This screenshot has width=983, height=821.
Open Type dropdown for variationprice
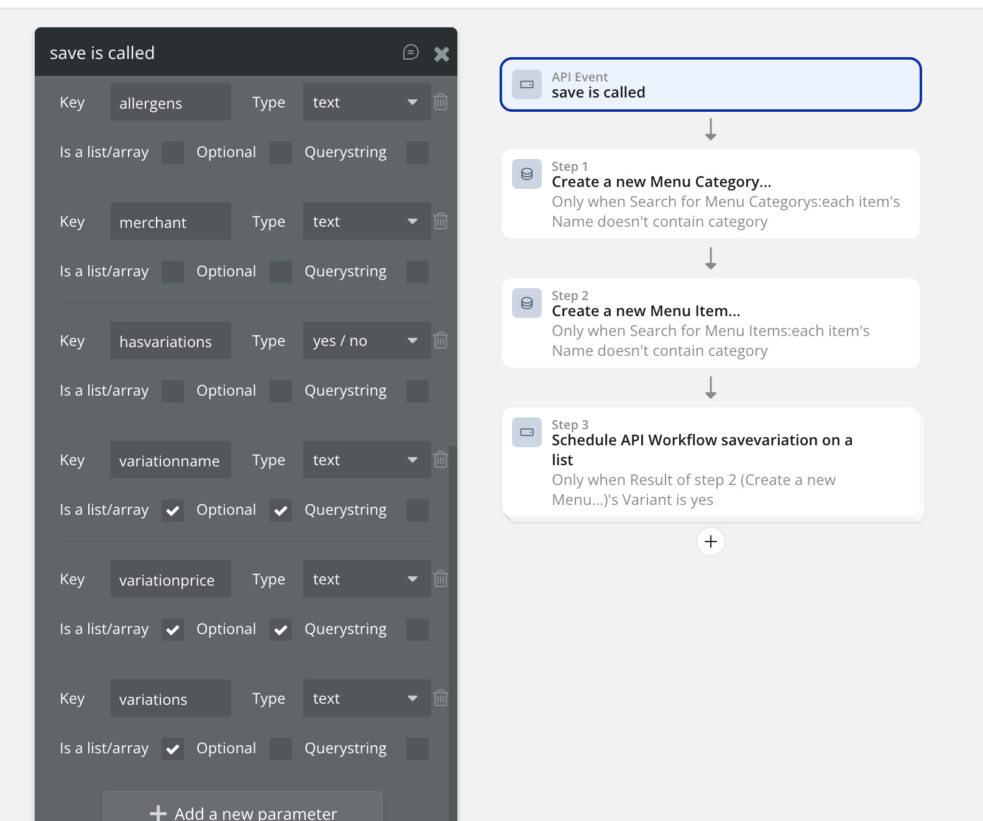[x=367, y=579]
